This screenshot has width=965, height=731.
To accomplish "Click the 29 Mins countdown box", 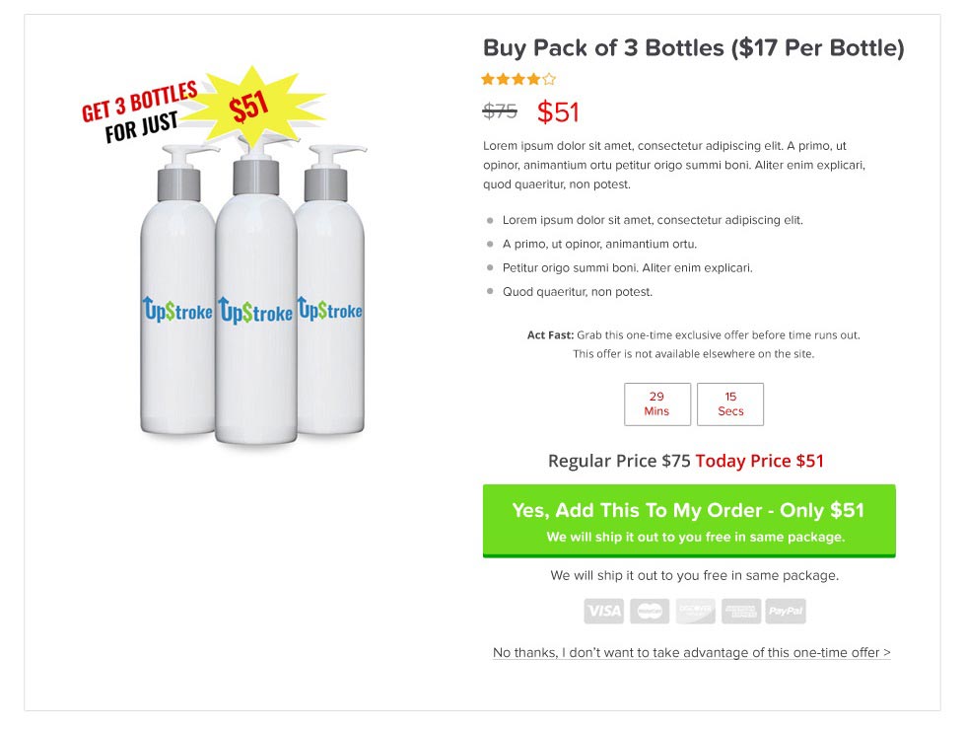I will coord(656,403).
